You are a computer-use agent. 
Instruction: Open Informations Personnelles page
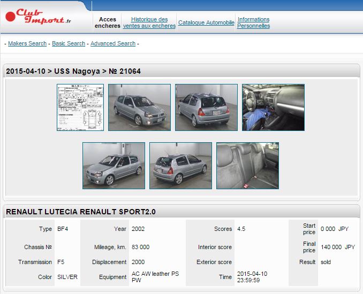coord(253,22)
